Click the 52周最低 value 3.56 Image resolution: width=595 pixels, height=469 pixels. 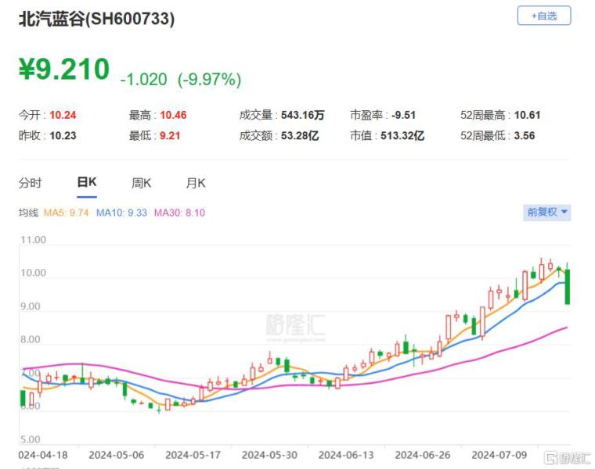525,136
